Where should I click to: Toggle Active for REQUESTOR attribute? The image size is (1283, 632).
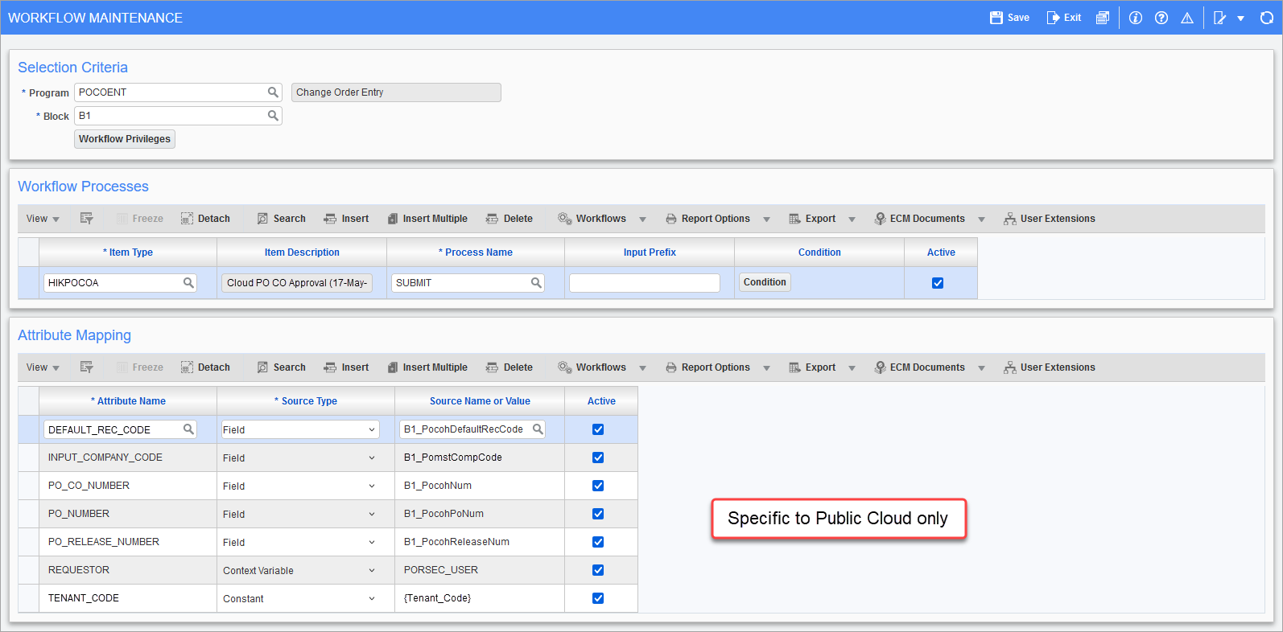tap(598, 570)
